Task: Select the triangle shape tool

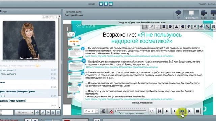Action: coord(177,27)
